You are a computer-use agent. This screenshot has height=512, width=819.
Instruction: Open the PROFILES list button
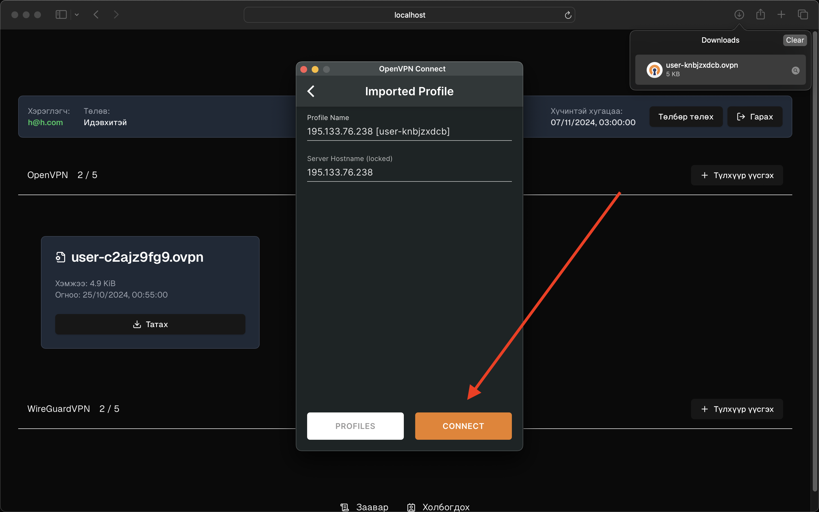tap(355, 426)
